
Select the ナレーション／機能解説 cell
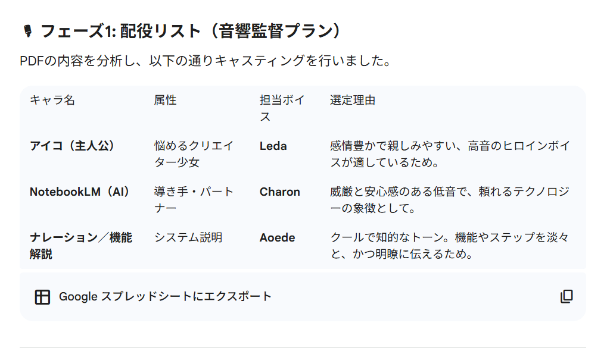point(81,246)
